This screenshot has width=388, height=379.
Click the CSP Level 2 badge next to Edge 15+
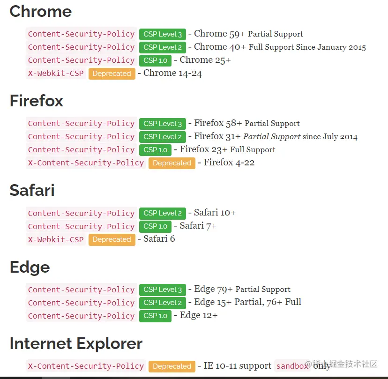pyautogui.click(x=162, y=303)
